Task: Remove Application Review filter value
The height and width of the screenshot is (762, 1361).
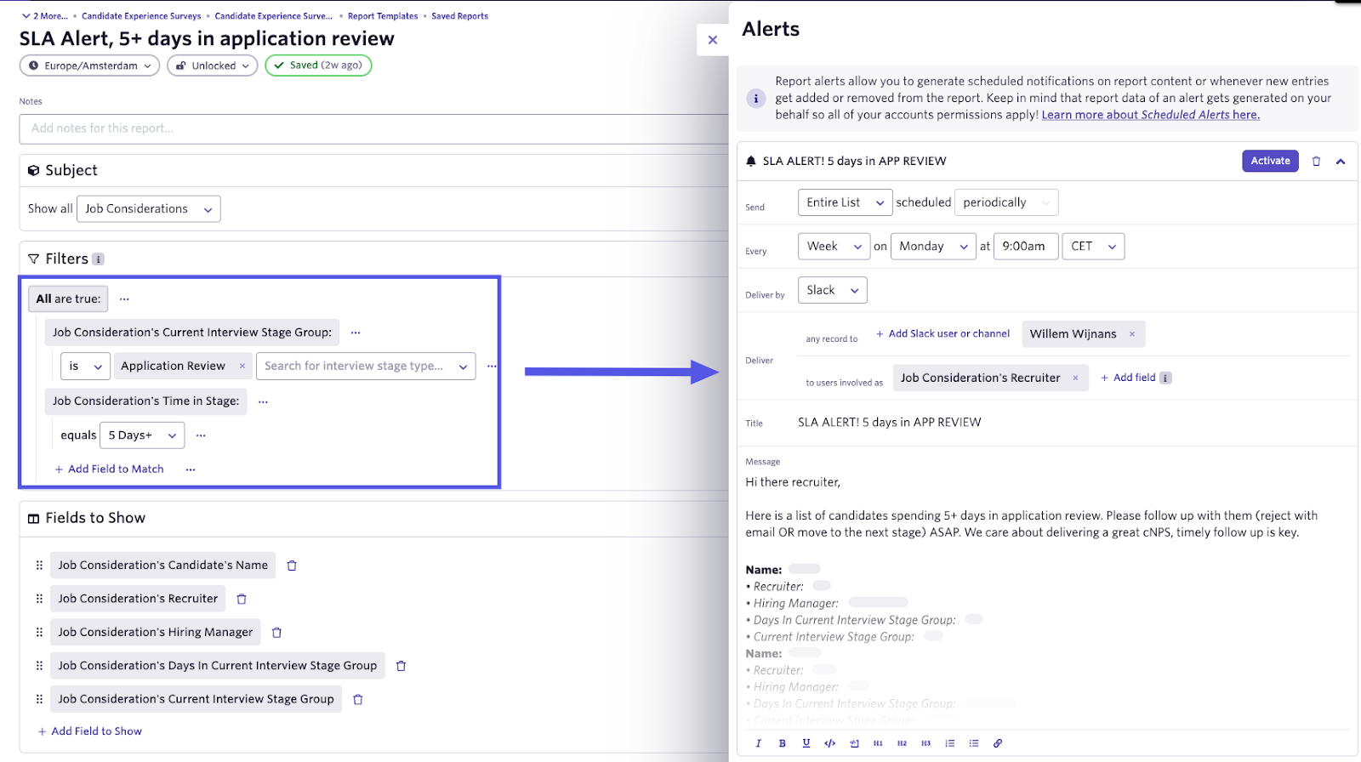Action: (242, 367)
